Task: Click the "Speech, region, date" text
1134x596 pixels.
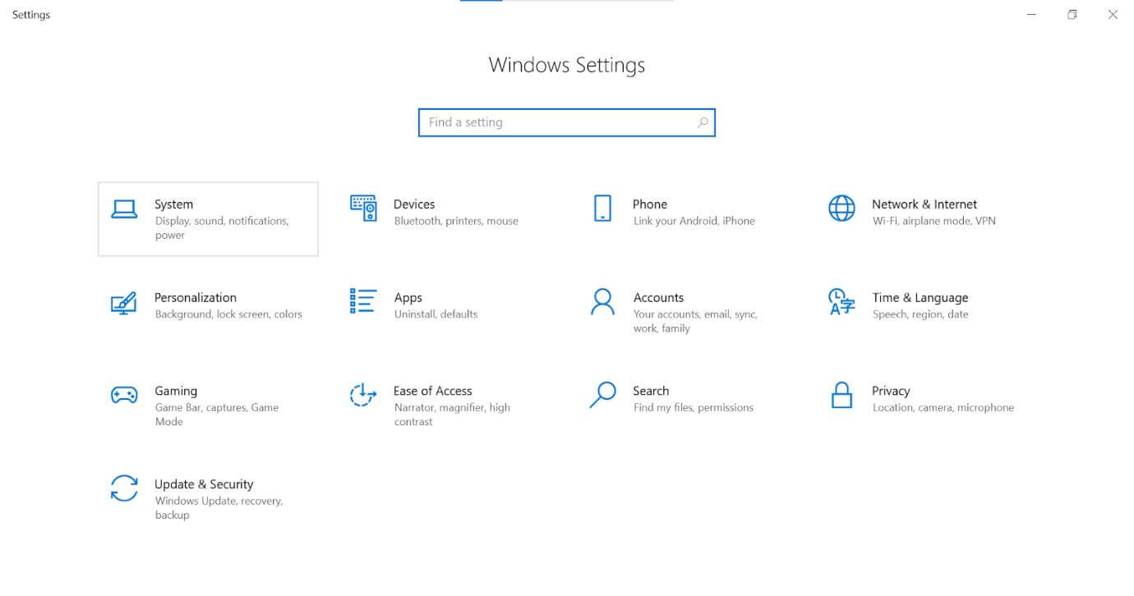Action: click(x=920, y=314)
